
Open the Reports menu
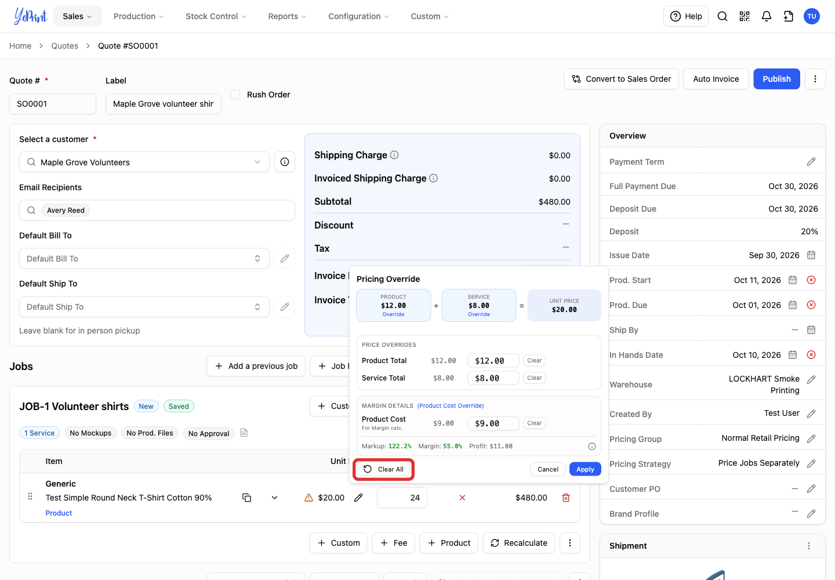click(288, 16)
